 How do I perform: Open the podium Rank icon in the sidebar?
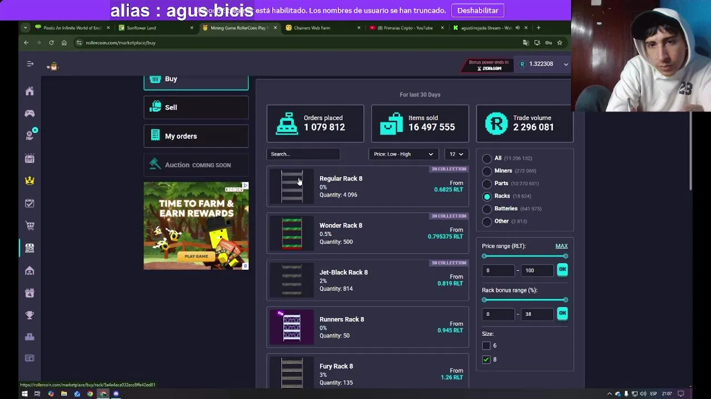[x=29, y=336]
